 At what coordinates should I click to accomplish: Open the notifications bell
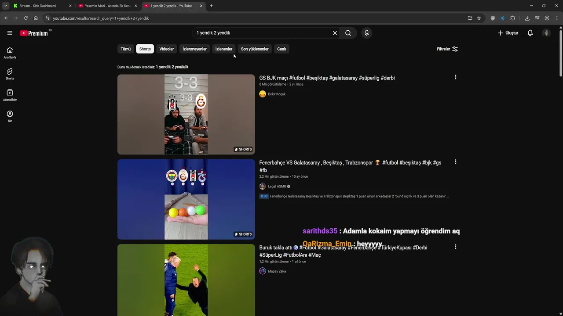click(530, 33)
